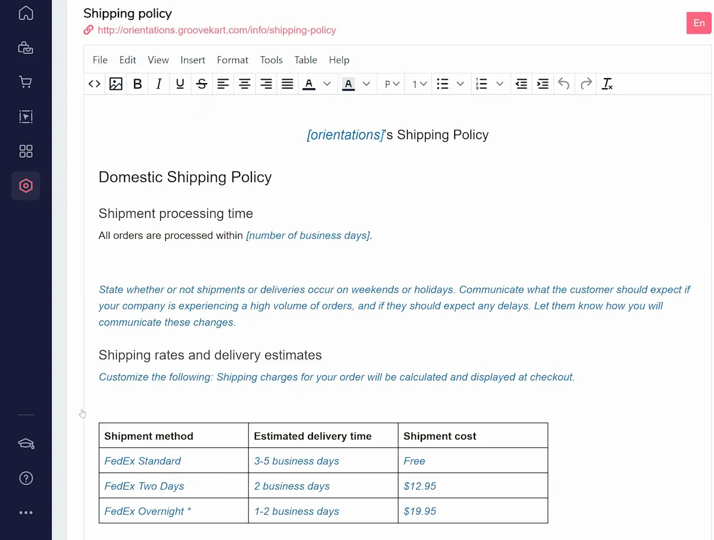Open the help question mark icon
714x540 pixels.
[26, 479]
